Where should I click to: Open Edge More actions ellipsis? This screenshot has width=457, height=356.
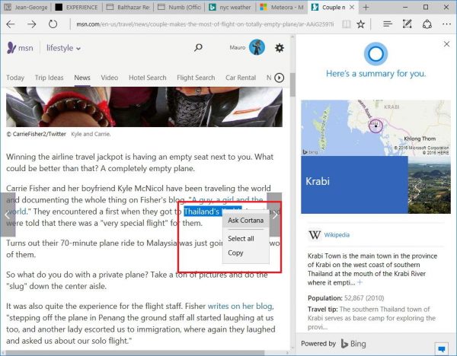coord(447,24)
